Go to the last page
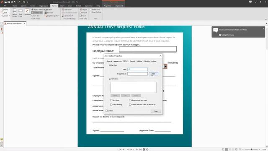The width and height of the screenshot is (268, 151). 140,149
